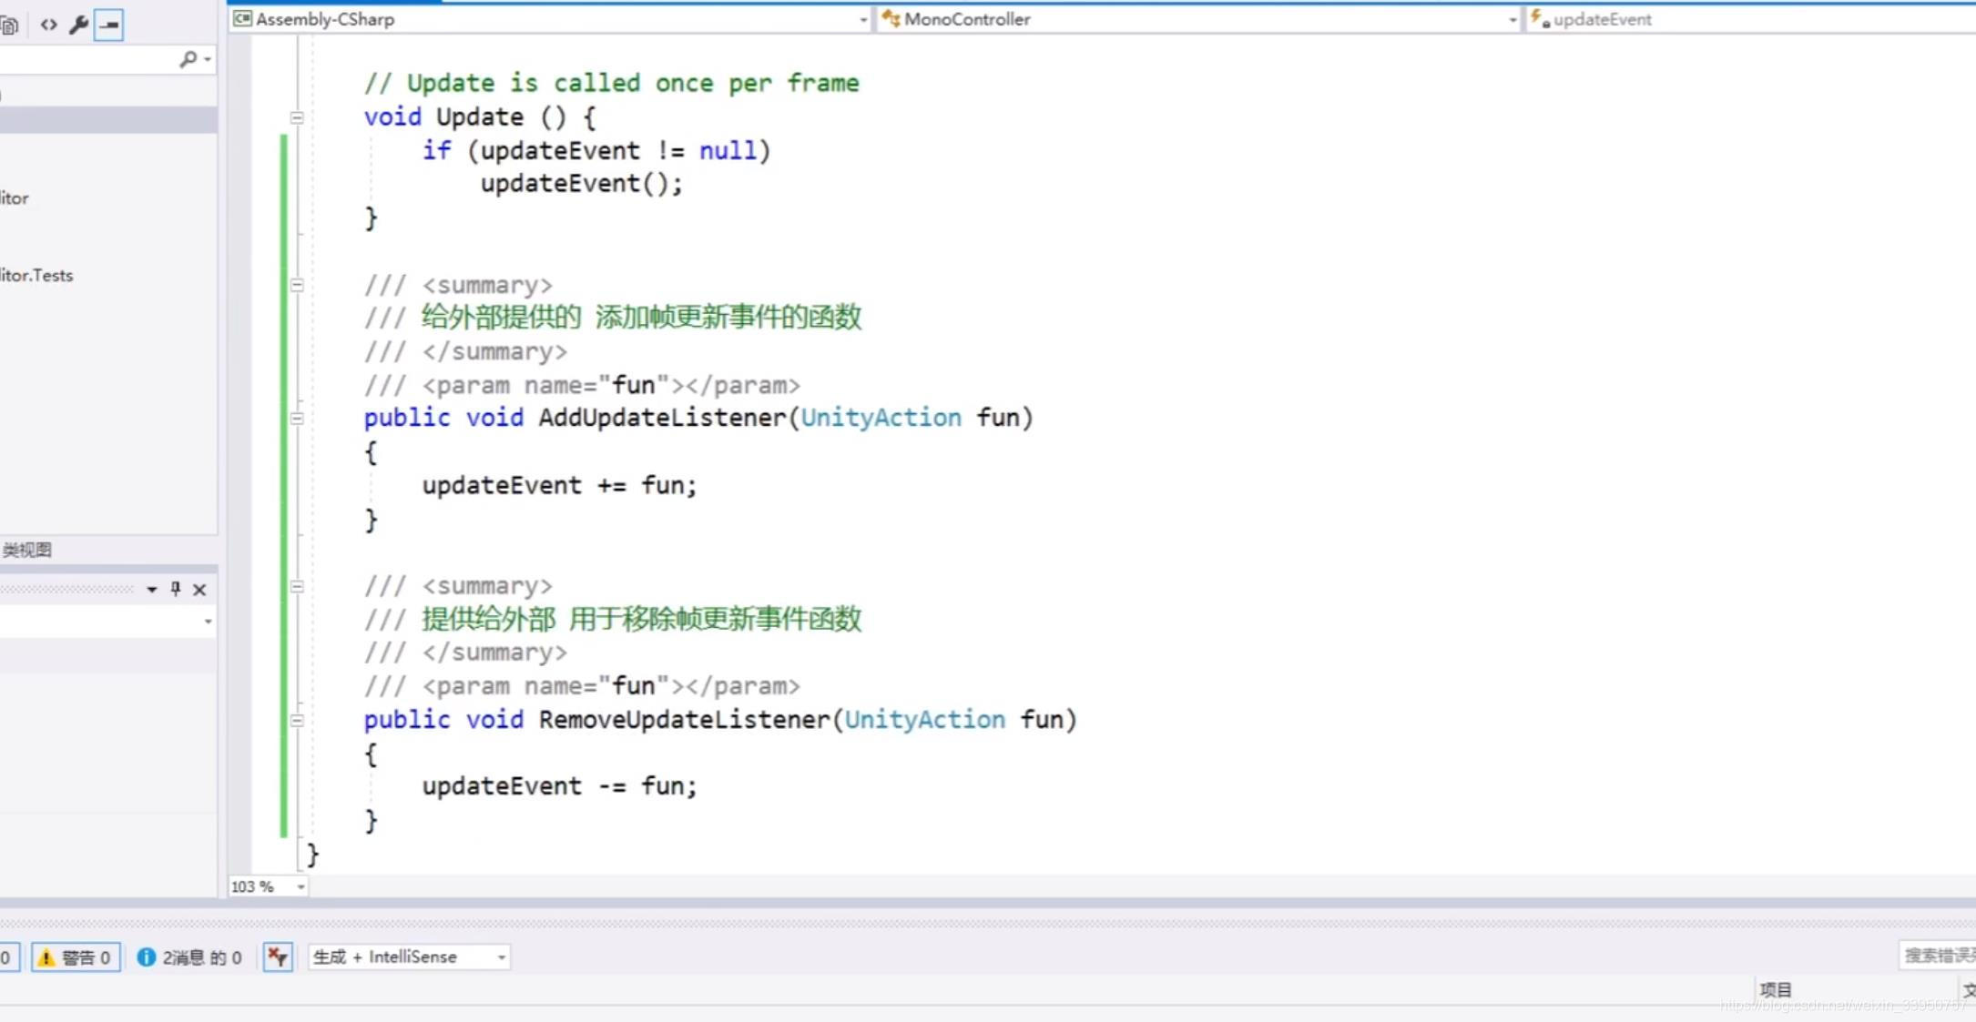Screen dimensions: 1976x1022
Task: Click the Solution Explorer search magnifier
Action: tap(188, 59)
